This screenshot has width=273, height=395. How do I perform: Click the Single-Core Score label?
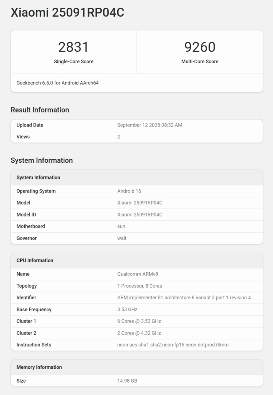[x=74, y=62]
